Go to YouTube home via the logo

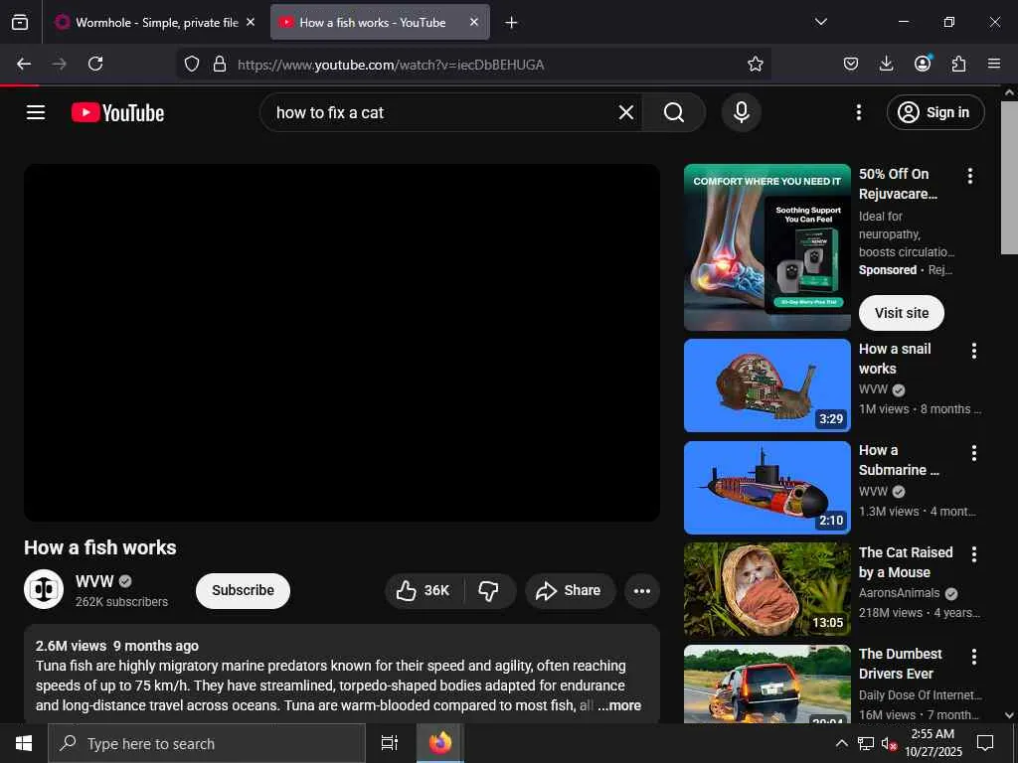(117, 113)
